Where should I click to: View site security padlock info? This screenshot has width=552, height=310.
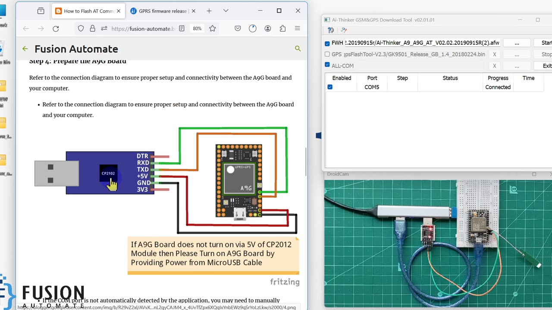pos(92,28)
